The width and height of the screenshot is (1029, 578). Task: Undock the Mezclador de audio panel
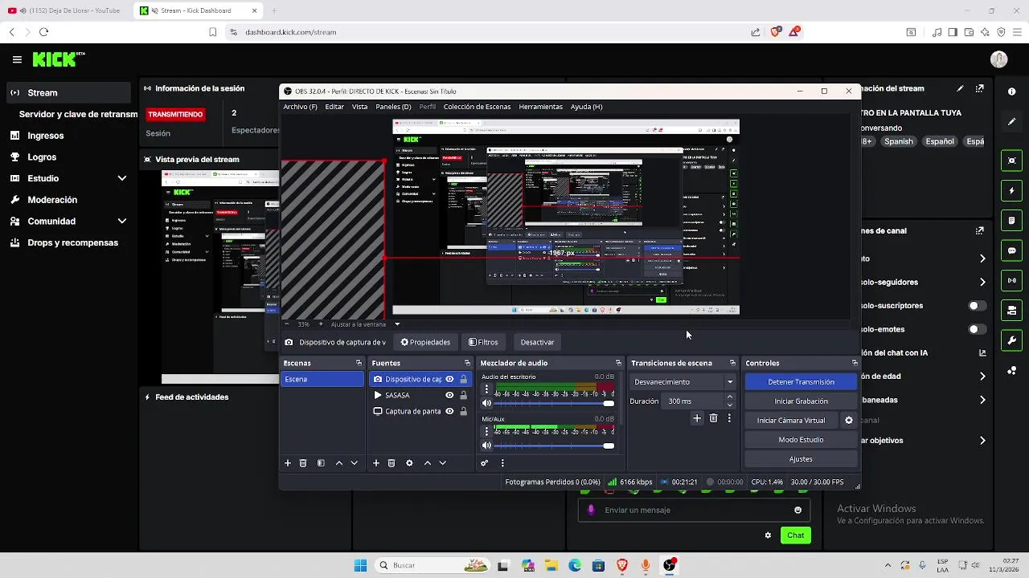click(x=618, y=363)
